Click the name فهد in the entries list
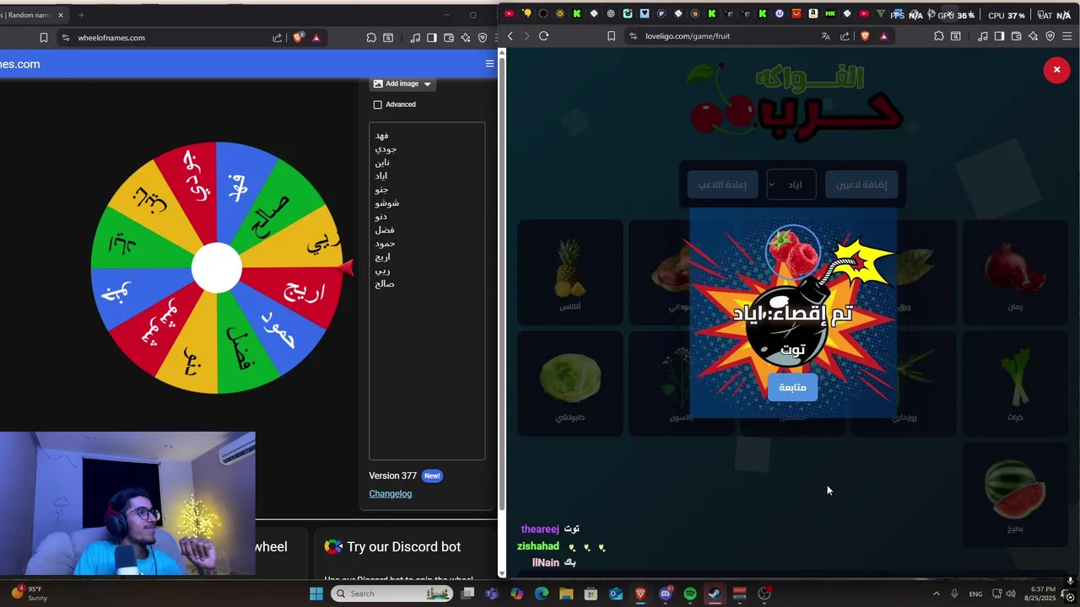1080x607 pixels. [382, 136]
